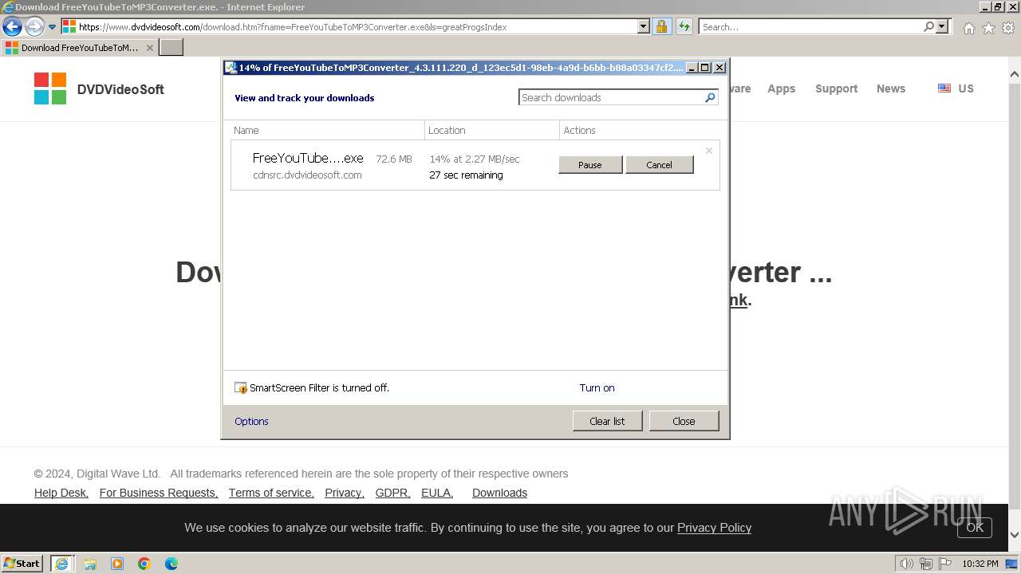Click the IE Back navigation arrow
The image size is (1021, 574).
[x=12, y=26]
